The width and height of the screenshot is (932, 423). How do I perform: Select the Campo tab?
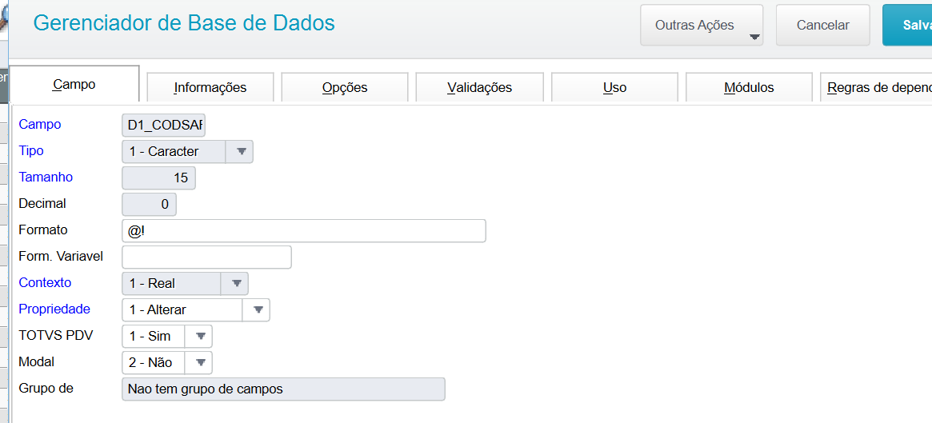click(x=75, y=85)
